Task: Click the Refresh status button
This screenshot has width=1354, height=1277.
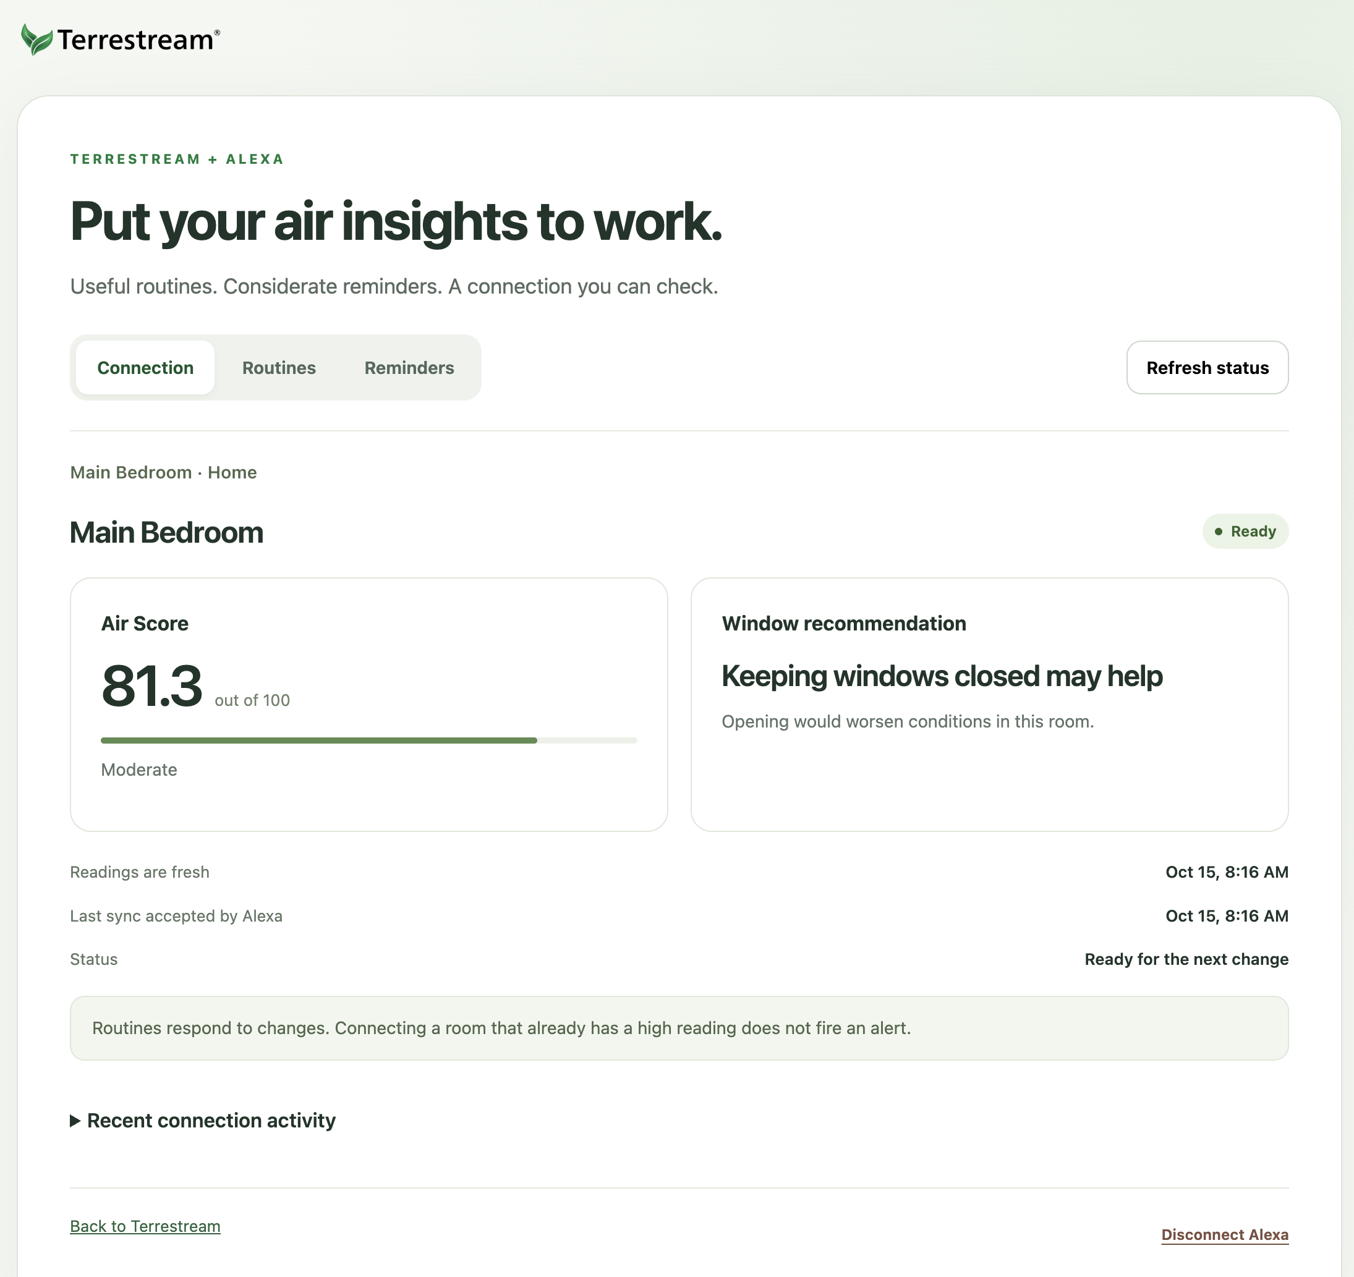Action: (1207, 368)
